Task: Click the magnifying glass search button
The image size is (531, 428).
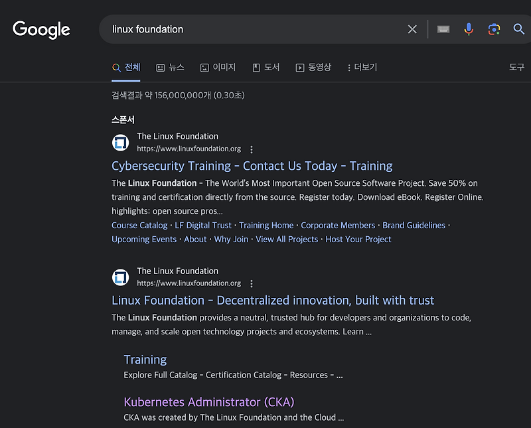Action: (x=518, y=29)
